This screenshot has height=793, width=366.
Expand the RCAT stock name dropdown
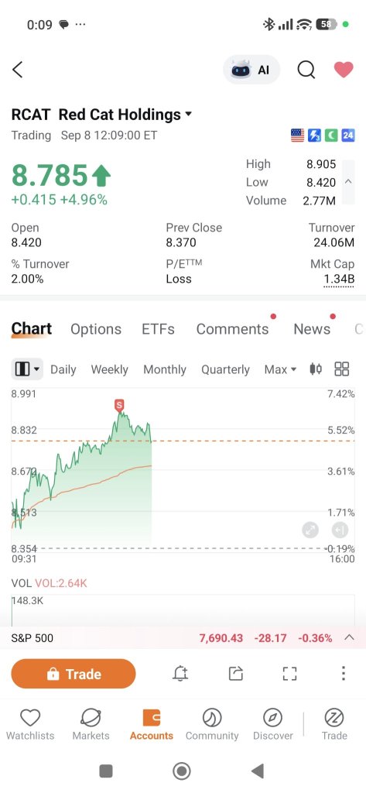[x=189, y=115]
